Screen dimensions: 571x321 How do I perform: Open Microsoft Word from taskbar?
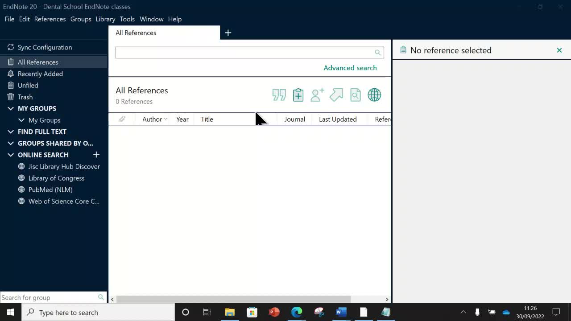(341, 312)
